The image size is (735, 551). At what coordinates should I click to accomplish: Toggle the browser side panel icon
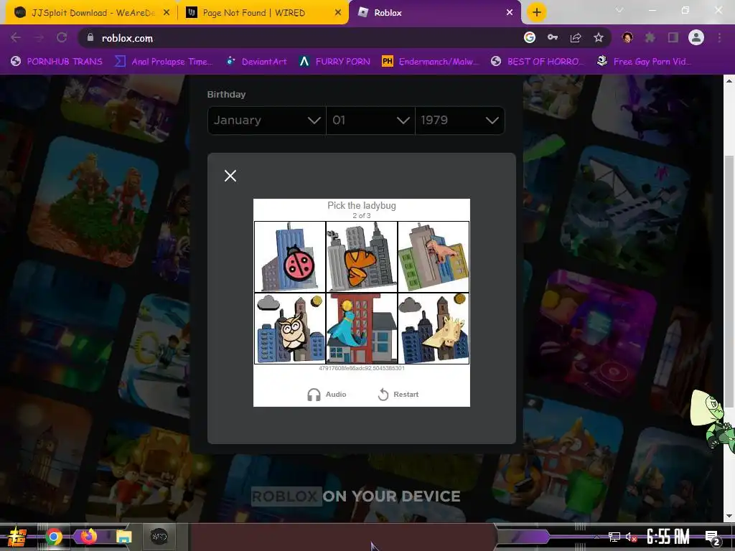tap(673, 38)
